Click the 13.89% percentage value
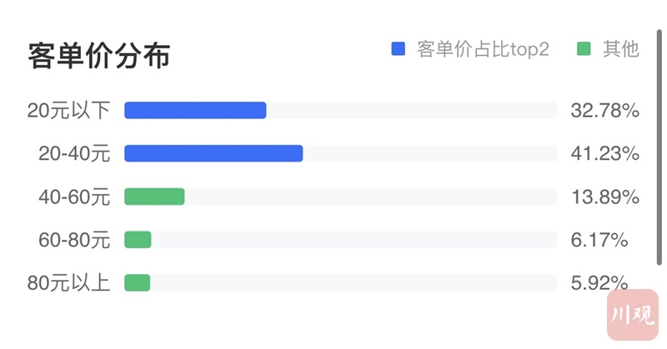The image size is (667, 349). (x=604, y=197)
